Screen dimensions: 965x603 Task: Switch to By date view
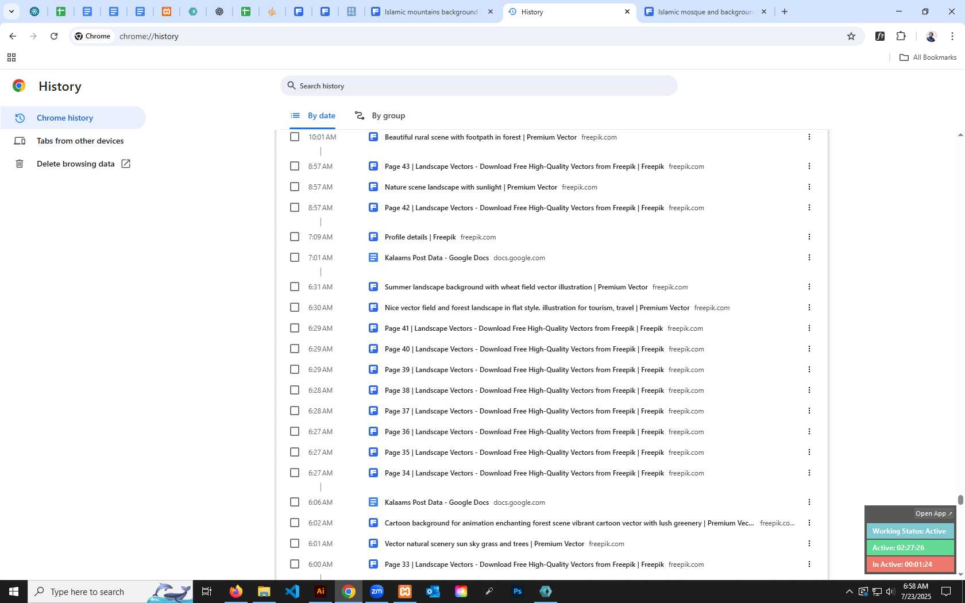(313, 115)
